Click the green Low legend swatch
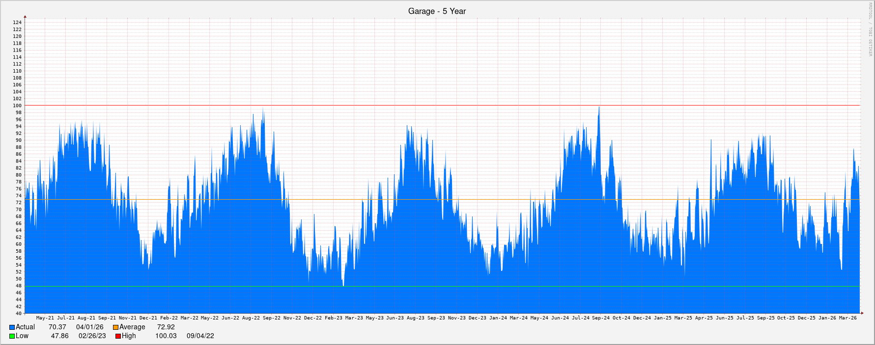Screen dimensions: 875x345 [12, 336]
